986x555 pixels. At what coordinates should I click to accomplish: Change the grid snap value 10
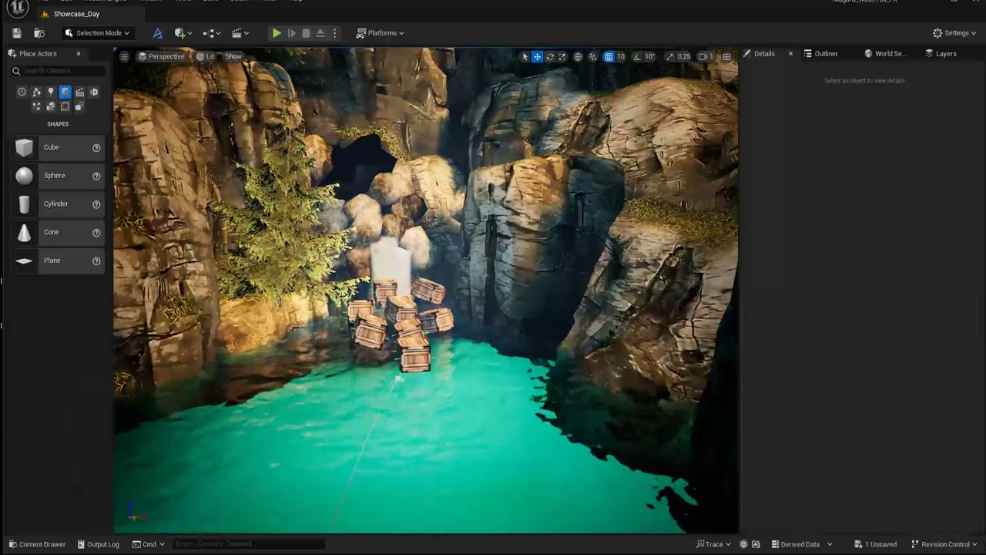[621, 57]
